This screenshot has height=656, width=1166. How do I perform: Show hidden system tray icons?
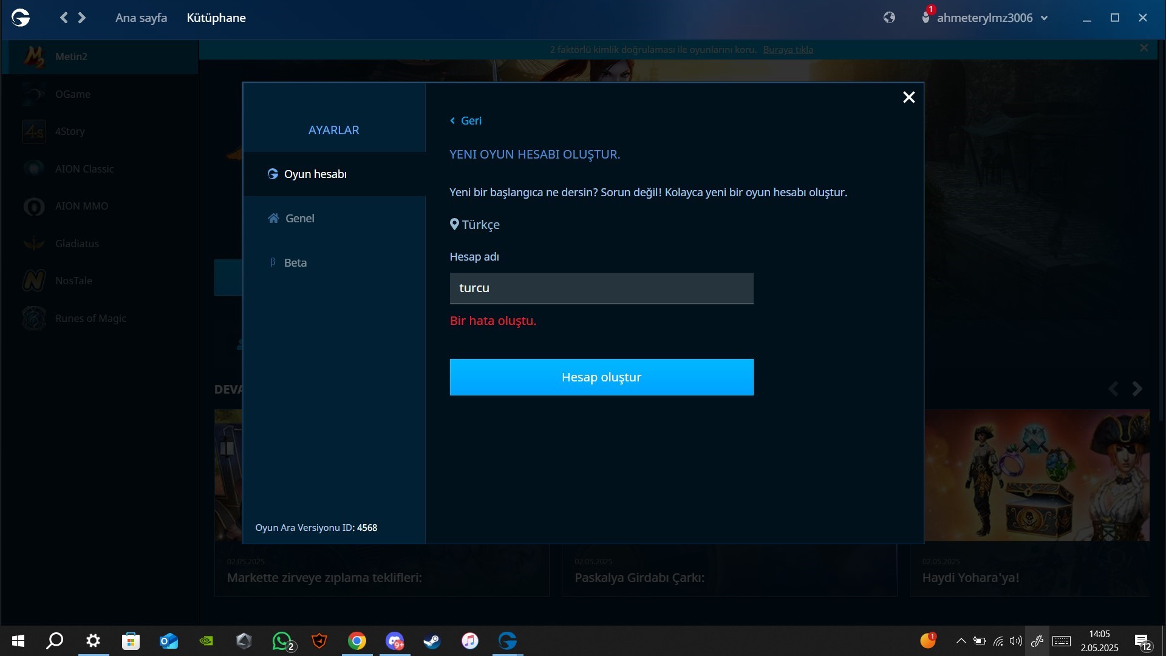tap(961, 641)
